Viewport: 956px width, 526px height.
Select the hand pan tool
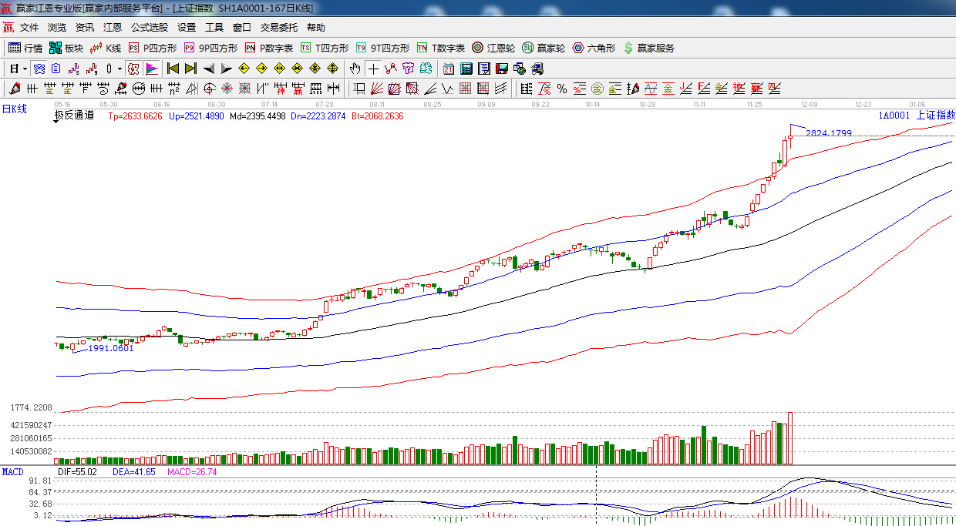(x=355, y=69)
